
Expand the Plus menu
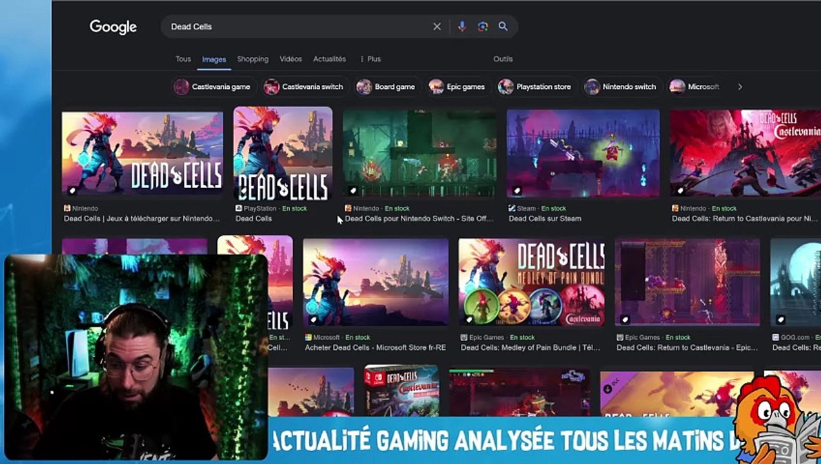tap(370, 59)
